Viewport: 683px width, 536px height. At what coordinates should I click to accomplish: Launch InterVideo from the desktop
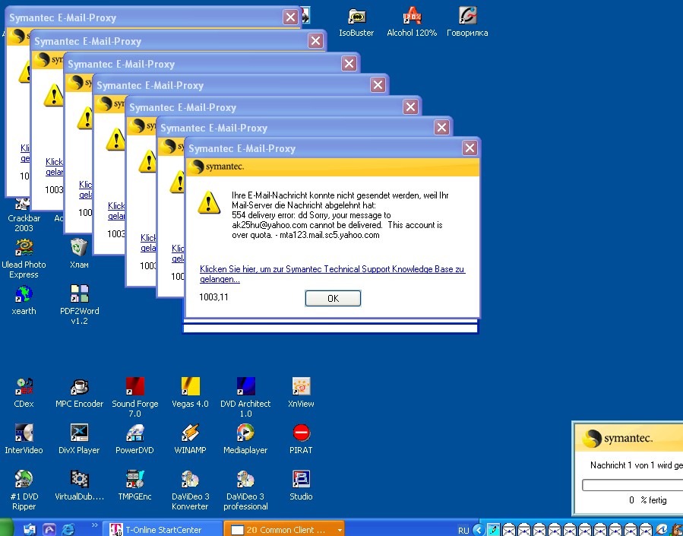coord(24,439)
